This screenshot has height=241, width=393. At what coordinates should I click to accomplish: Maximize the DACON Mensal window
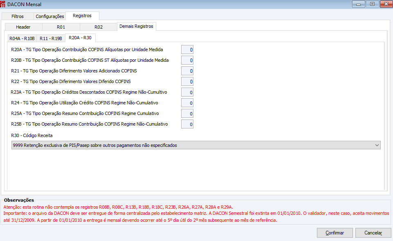coord(372,4)
